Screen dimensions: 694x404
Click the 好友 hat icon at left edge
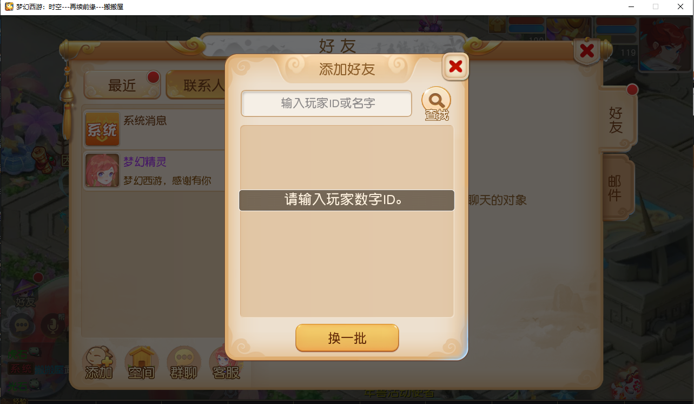[25, 291]
